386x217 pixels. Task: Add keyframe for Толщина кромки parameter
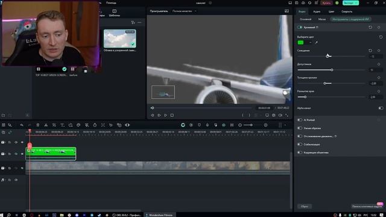tap(379, 78)
